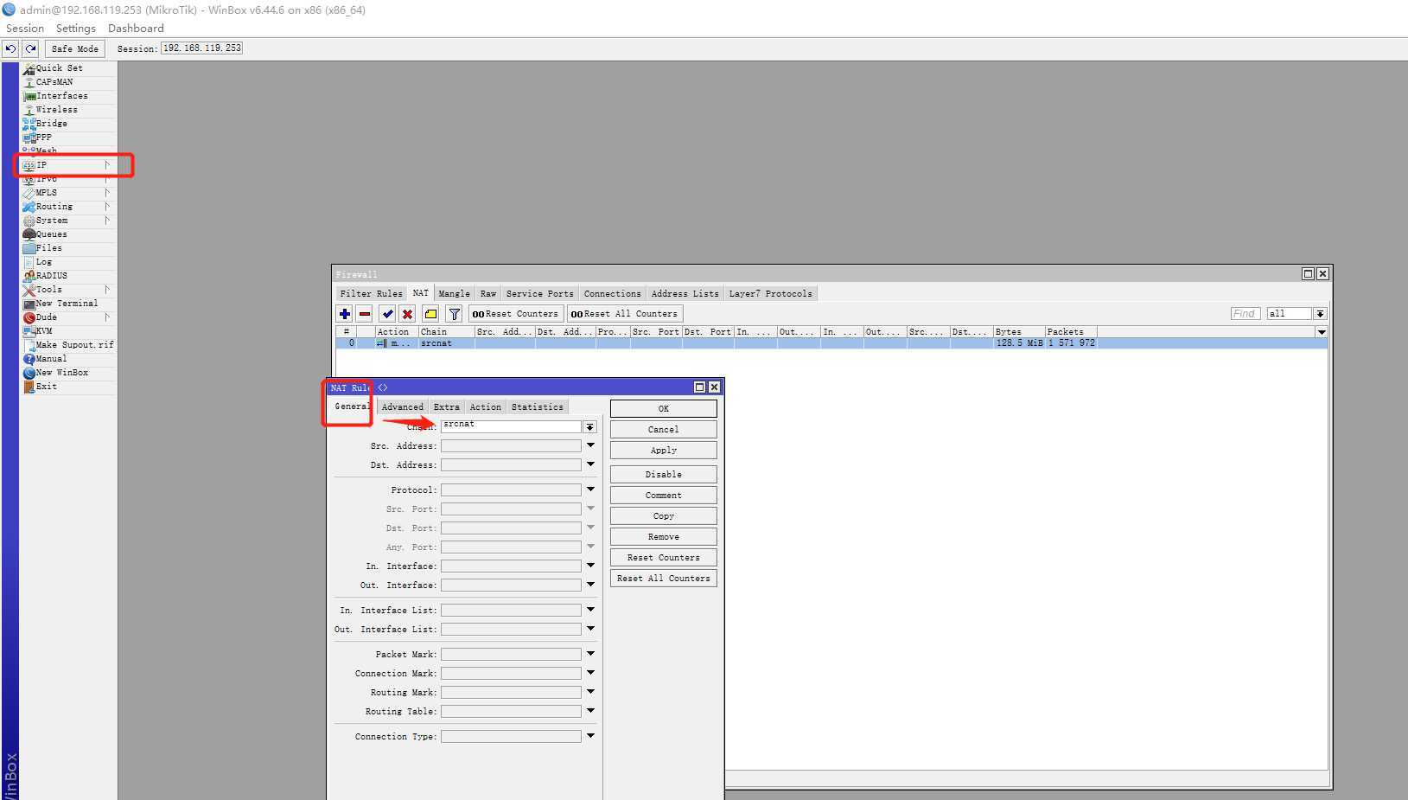
Task: Switch to Filter Rules tab
Action: point(371,294)
